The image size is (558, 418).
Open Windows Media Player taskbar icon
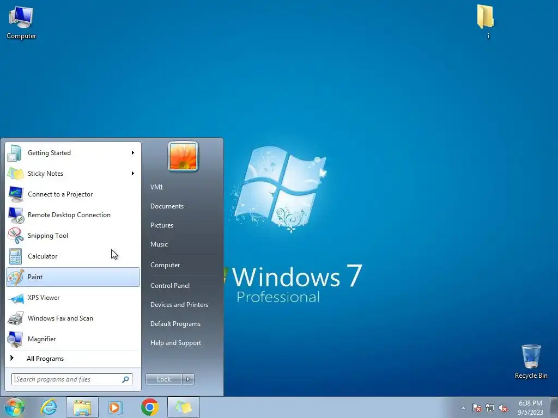click(115, 407)
